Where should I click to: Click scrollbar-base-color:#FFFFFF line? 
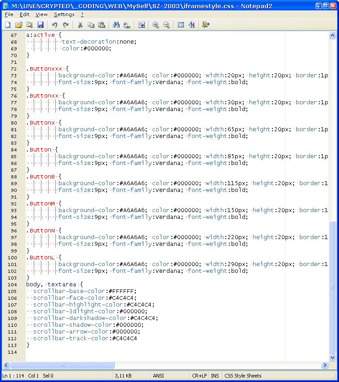[x=85, y=291]
